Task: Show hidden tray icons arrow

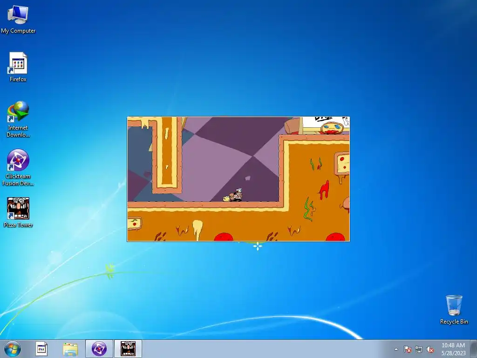Action: (396, 349)
